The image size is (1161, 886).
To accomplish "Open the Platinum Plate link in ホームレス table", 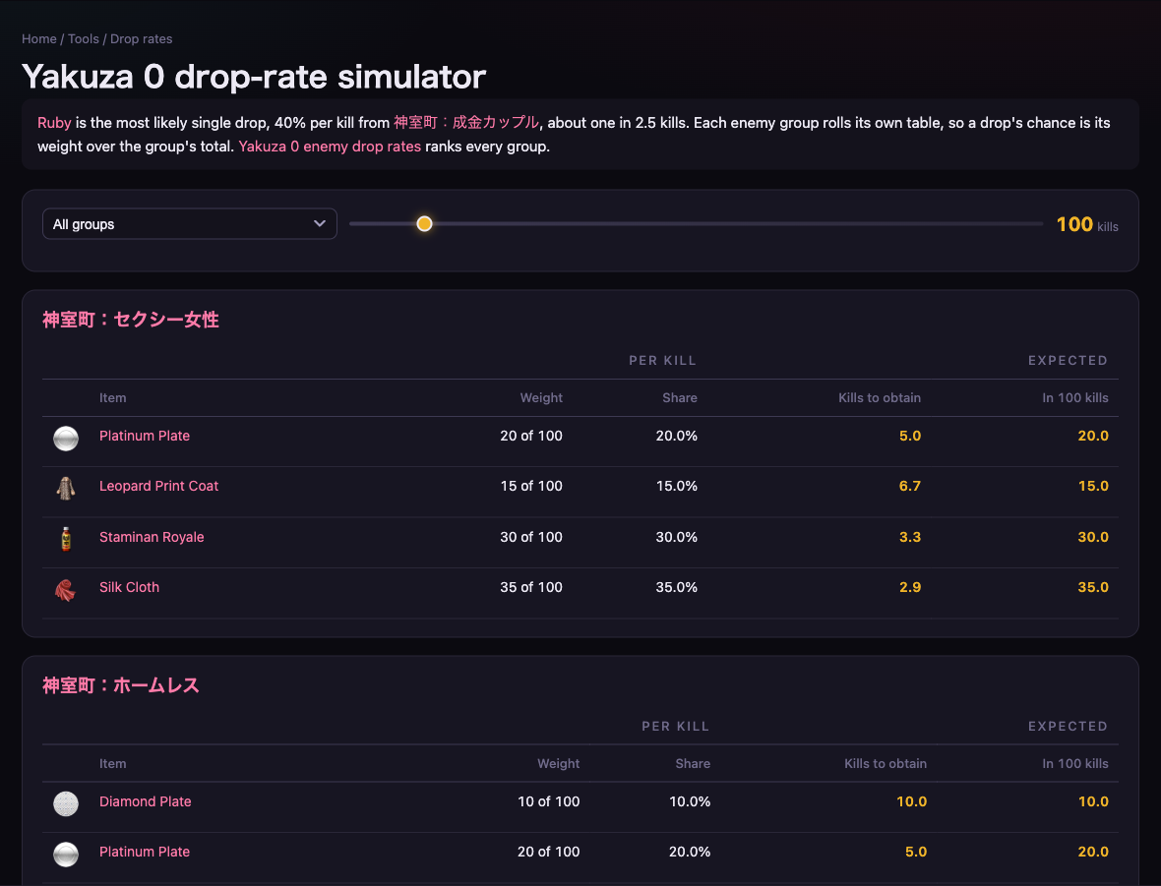I will [145, 852].
